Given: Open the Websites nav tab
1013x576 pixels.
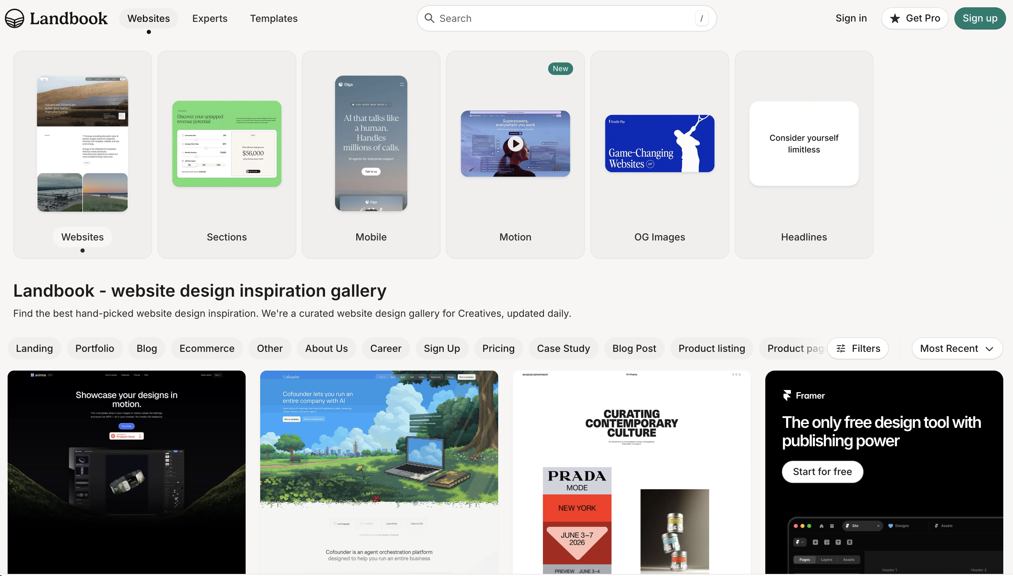Looking at the screenshot, I should (x=149, y=18).
